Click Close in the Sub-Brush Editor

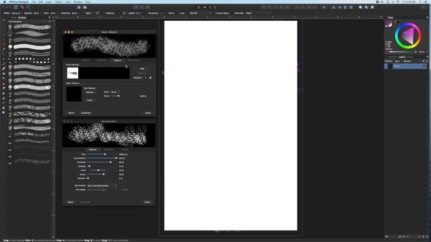pyautogui.click(x=147, y=202)
